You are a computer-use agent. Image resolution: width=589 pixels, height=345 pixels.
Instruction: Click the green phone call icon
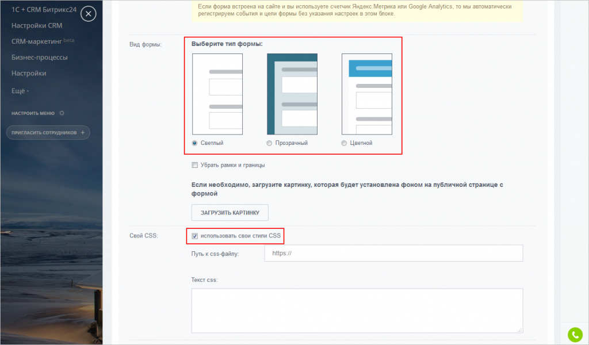575,335
